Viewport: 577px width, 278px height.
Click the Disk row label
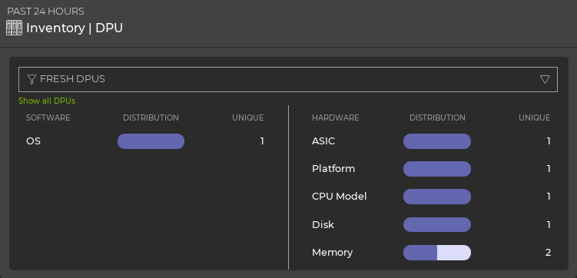323,224
